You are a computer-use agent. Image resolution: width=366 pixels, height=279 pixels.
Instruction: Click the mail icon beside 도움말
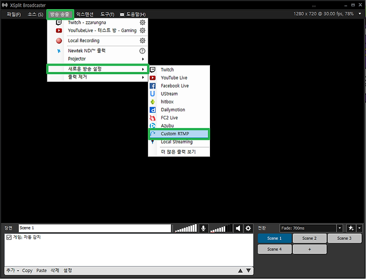pyautogui.click(x=122, y=15)
